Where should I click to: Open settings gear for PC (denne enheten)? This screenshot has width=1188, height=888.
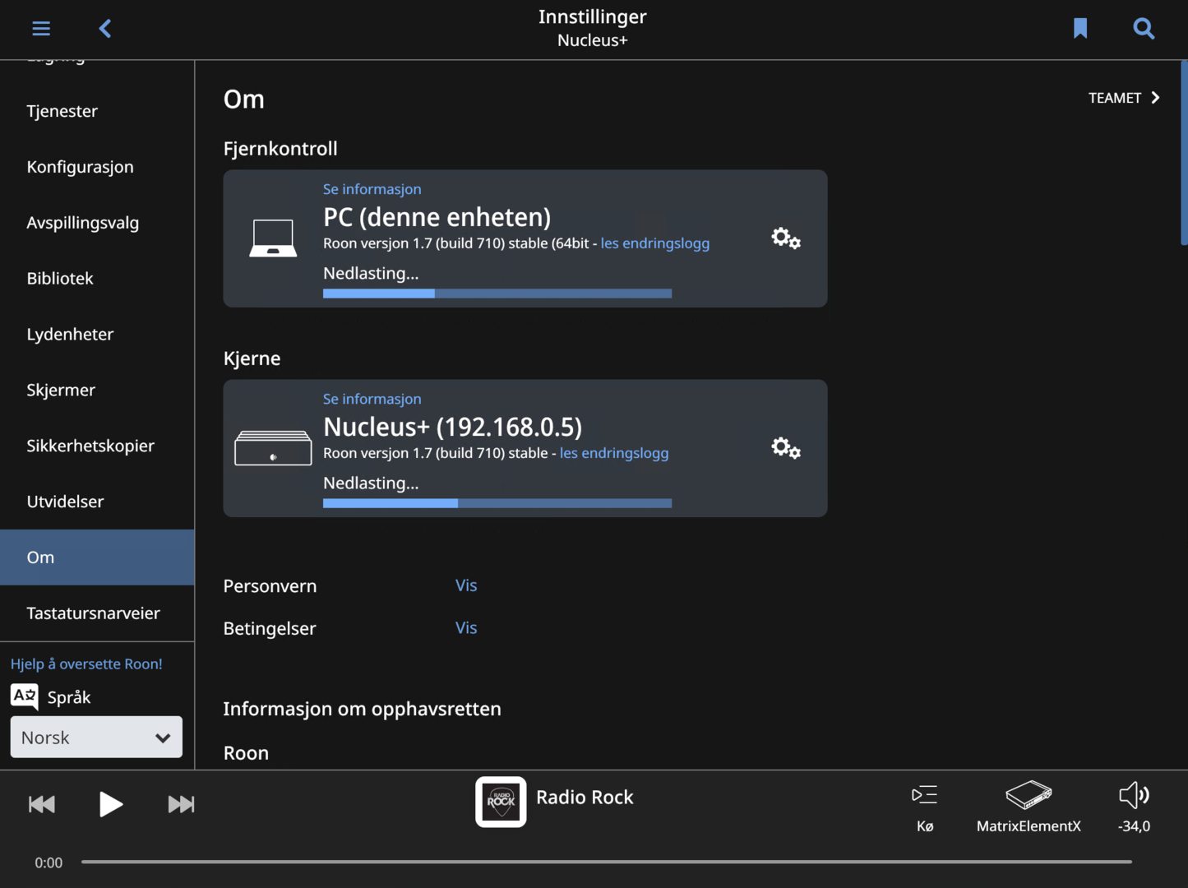786,238
